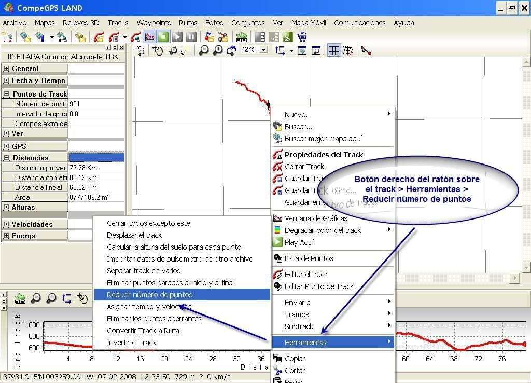
Task: Click the pause button in main toolbar
Action: click(x=191, y=37)
